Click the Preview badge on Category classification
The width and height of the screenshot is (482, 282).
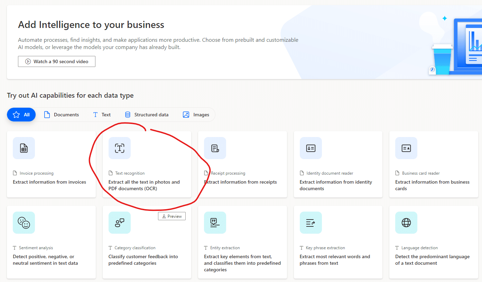[172, 216]
